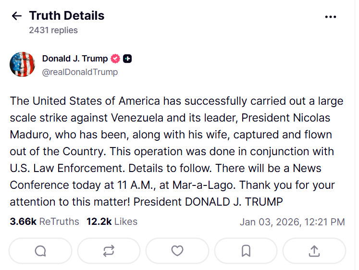View the 2431 replies count
359x270 pixels.
point(53,30)
